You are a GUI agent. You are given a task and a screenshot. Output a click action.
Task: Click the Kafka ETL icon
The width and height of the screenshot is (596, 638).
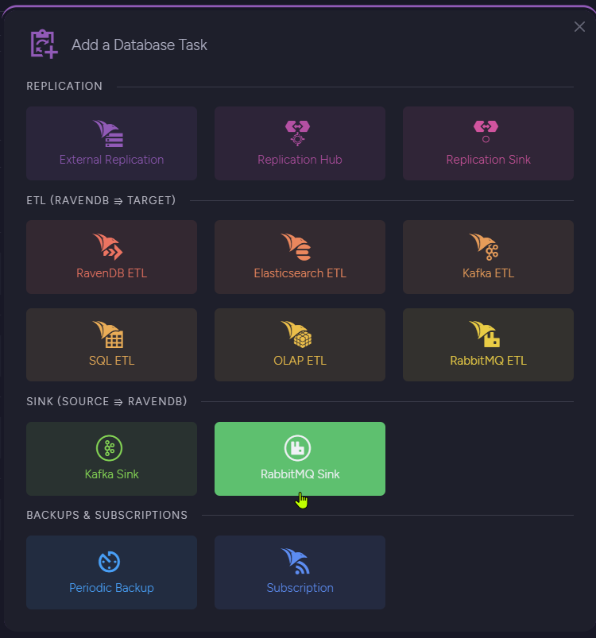[484, 246]
